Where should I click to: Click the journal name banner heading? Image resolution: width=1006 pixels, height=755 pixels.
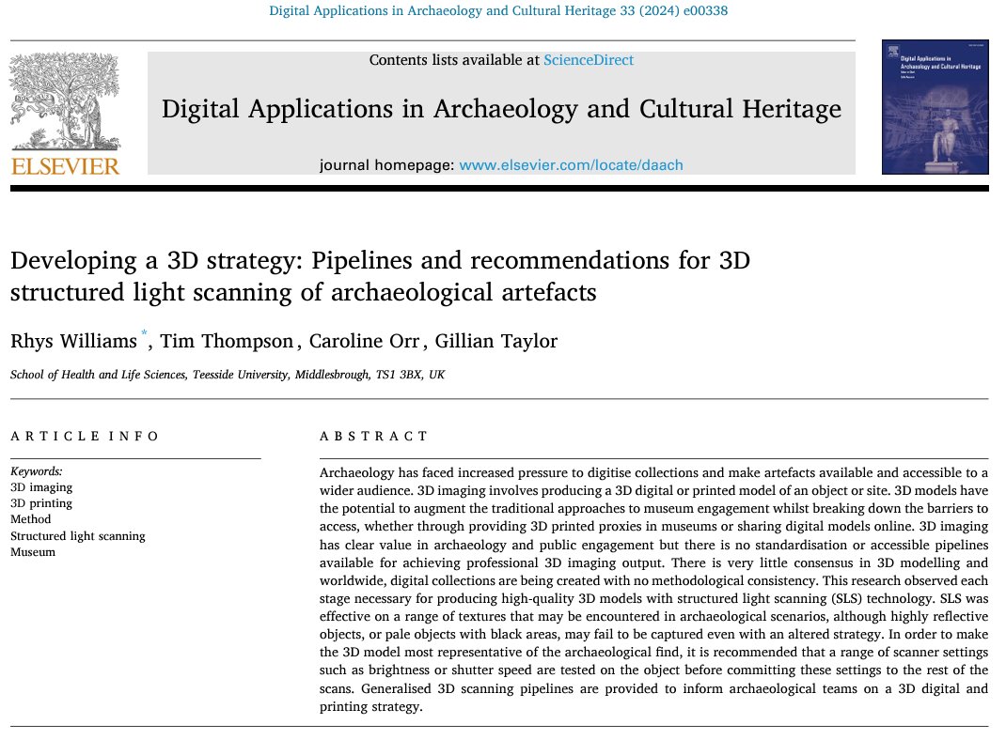coord(501,109)
